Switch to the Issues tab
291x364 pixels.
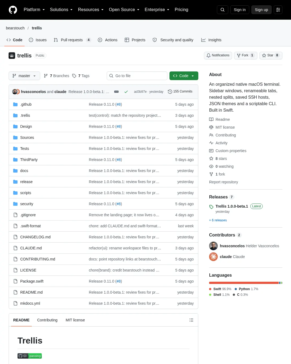click(38, 40)
